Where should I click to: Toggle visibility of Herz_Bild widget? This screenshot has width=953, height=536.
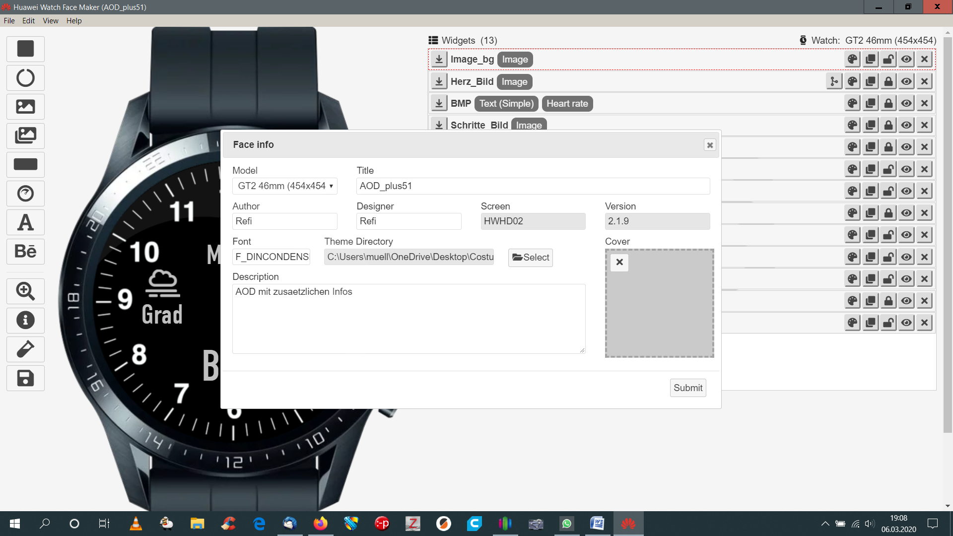(x=906, y=81)
